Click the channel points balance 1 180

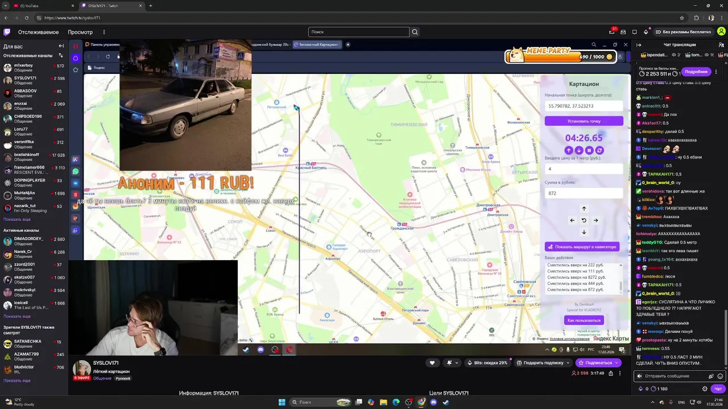(660, 389)
